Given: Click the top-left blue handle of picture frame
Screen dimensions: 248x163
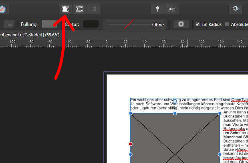Looking at the screenshot, I should tap(131, 113).
